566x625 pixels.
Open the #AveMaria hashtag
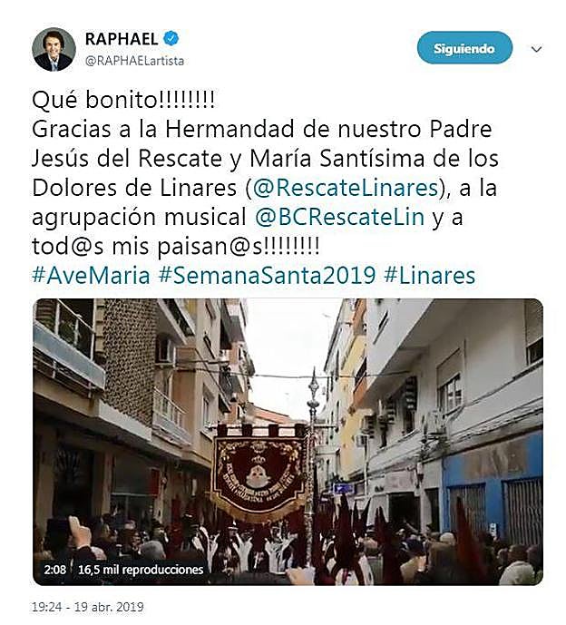[x=92, y=276]
